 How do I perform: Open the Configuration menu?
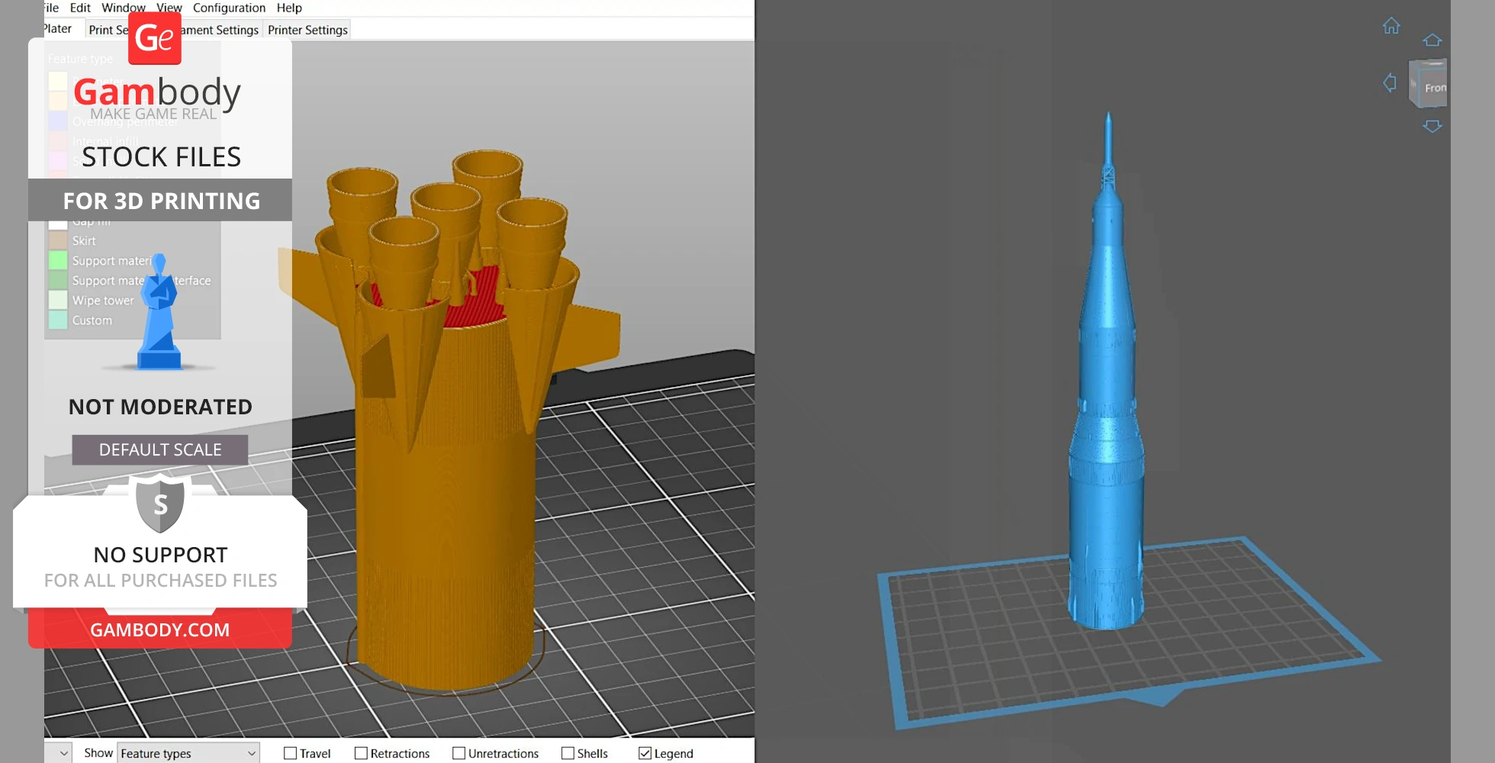tap(229, 8)
